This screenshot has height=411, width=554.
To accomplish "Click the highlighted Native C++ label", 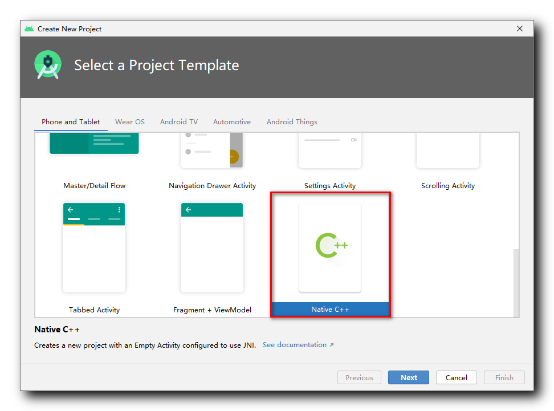I will pos(330,309).
